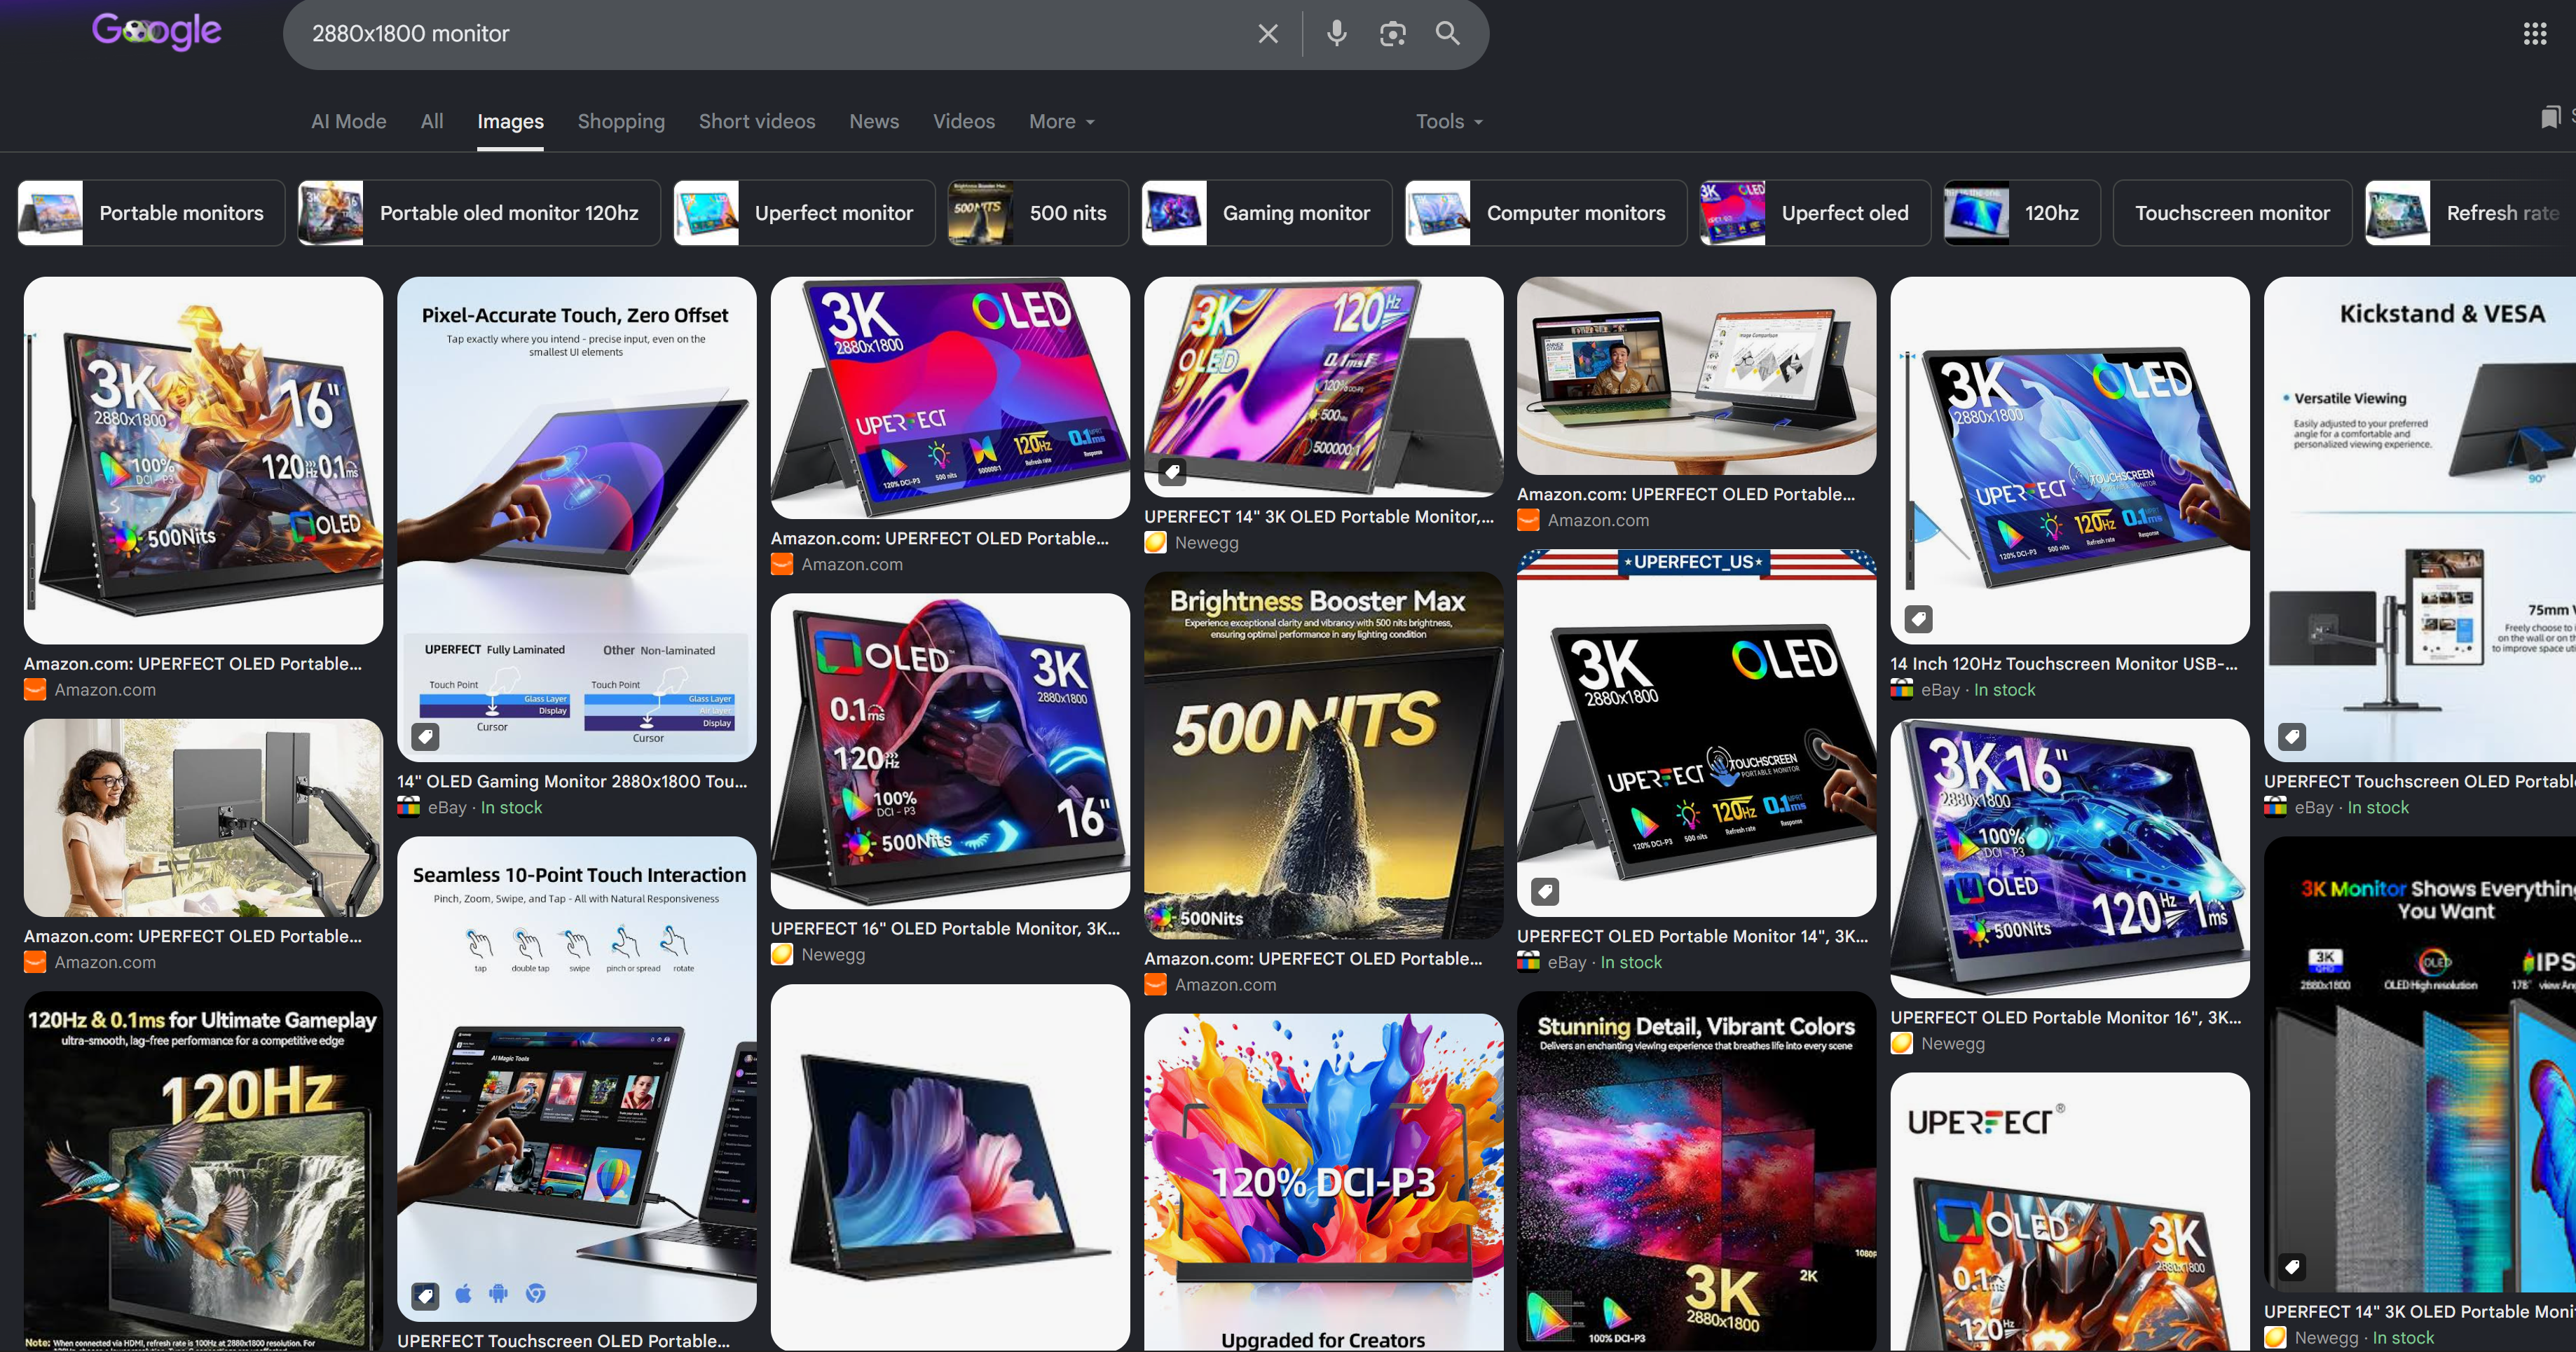Select the Images tab
Image resolution: width=2576 pixels, height=1352 pixels.
(510, 122)
